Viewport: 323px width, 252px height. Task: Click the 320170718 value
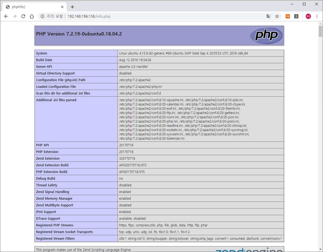coord(127,159)
